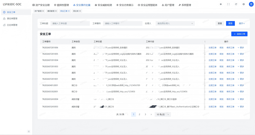The height and width of the screenshot is (135, 255).
Task: Open the 安全威胁检测 top menu
Action: (103, 5)
